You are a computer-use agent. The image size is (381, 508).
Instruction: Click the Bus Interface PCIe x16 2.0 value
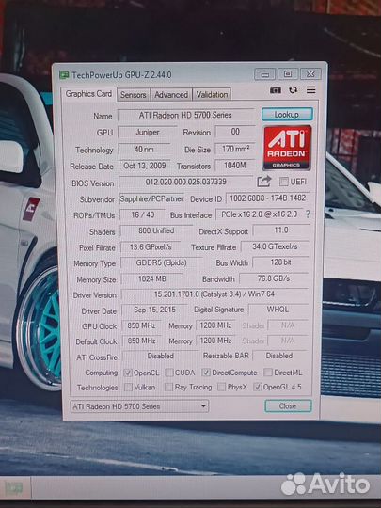pos(260,214)
